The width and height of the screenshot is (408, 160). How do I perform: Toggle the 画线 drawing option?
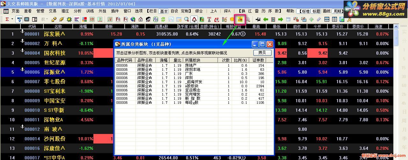pyautogui.click(x=327, y=11)
